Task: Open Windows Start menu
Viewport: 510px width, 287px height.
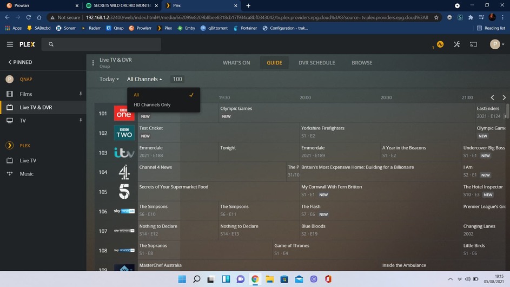Action: pos(182,279)
